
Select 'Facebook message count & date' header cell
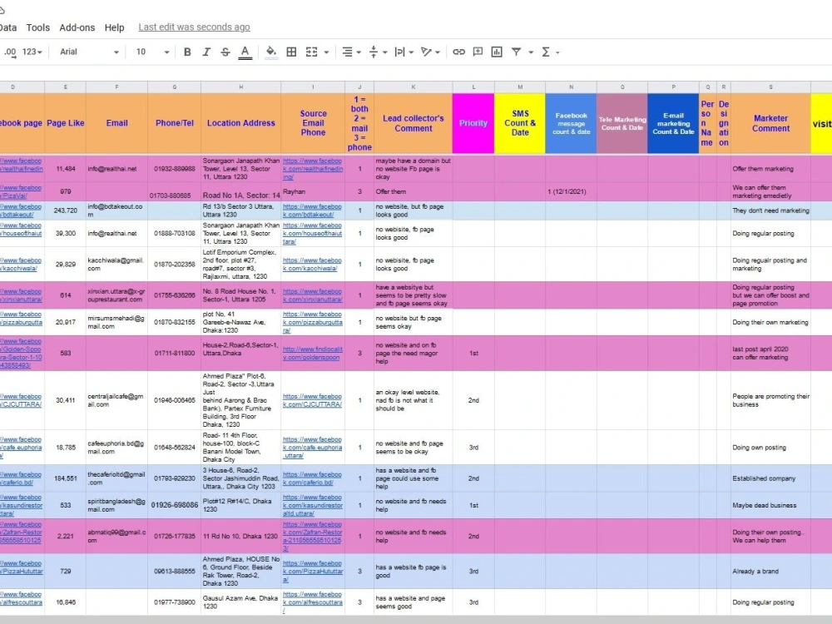[571, 123]
